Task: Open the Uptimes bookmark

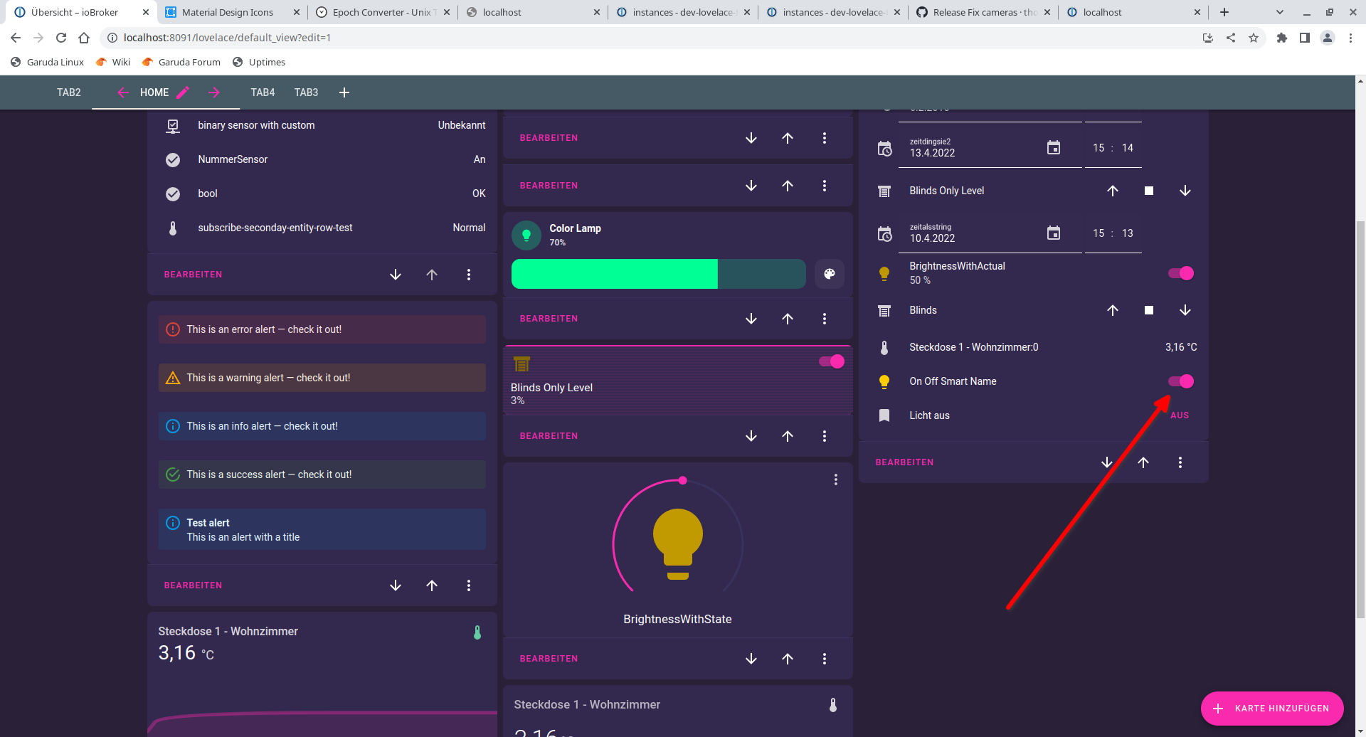Action: click(x=258, y=62)
